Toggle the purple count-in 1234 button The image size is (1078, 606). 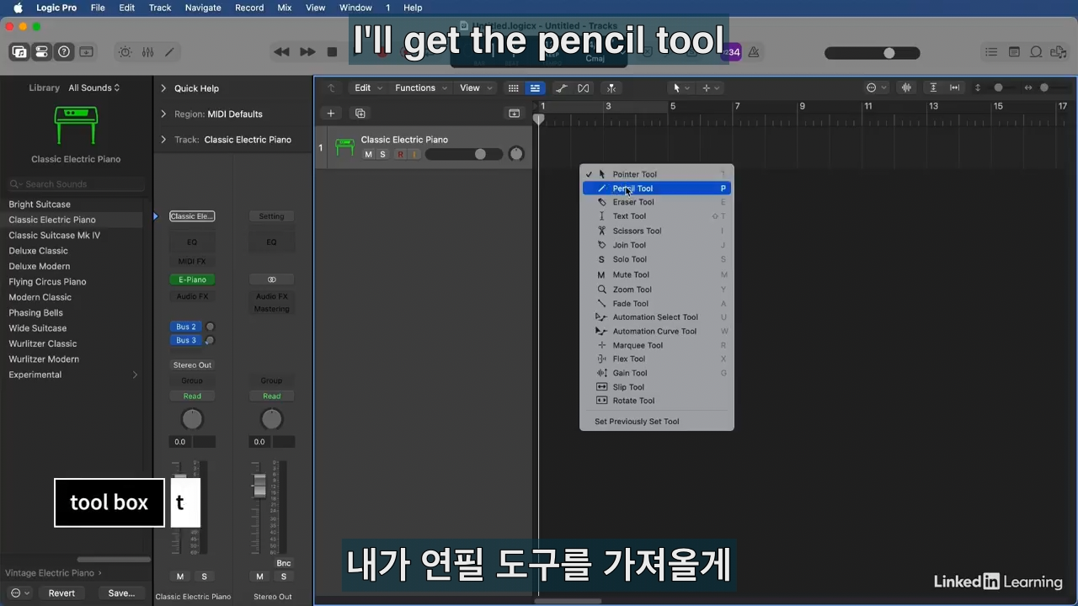coord(733,52)
